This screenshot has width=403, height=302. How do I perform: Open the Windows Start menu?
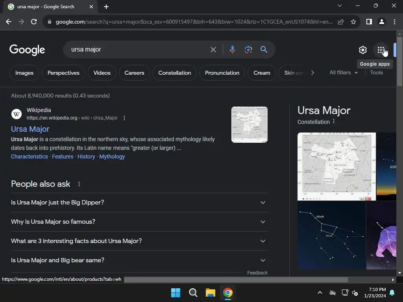coord(176,293)
